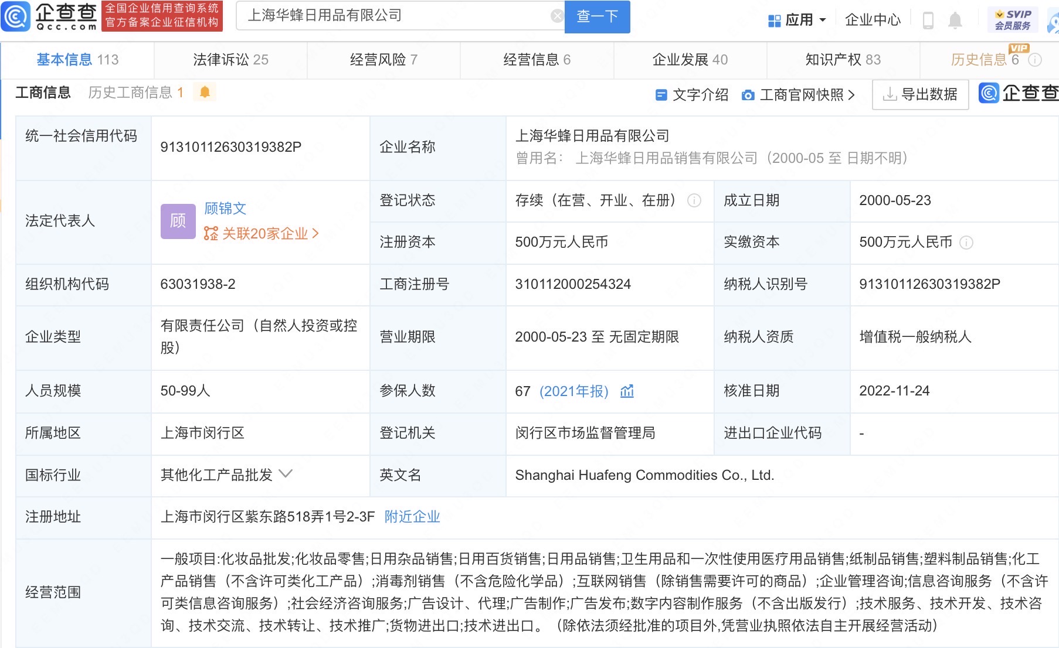Open 企业中心 link

coord(873,20)
